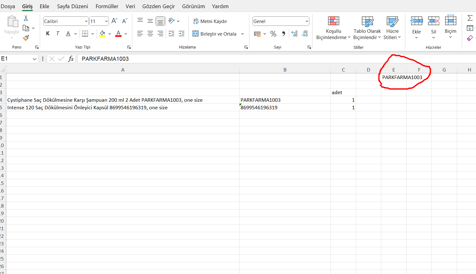Screen dimensions: 476x274
Task: Click the text orientation icon
Action: click(x=171, y=21)
